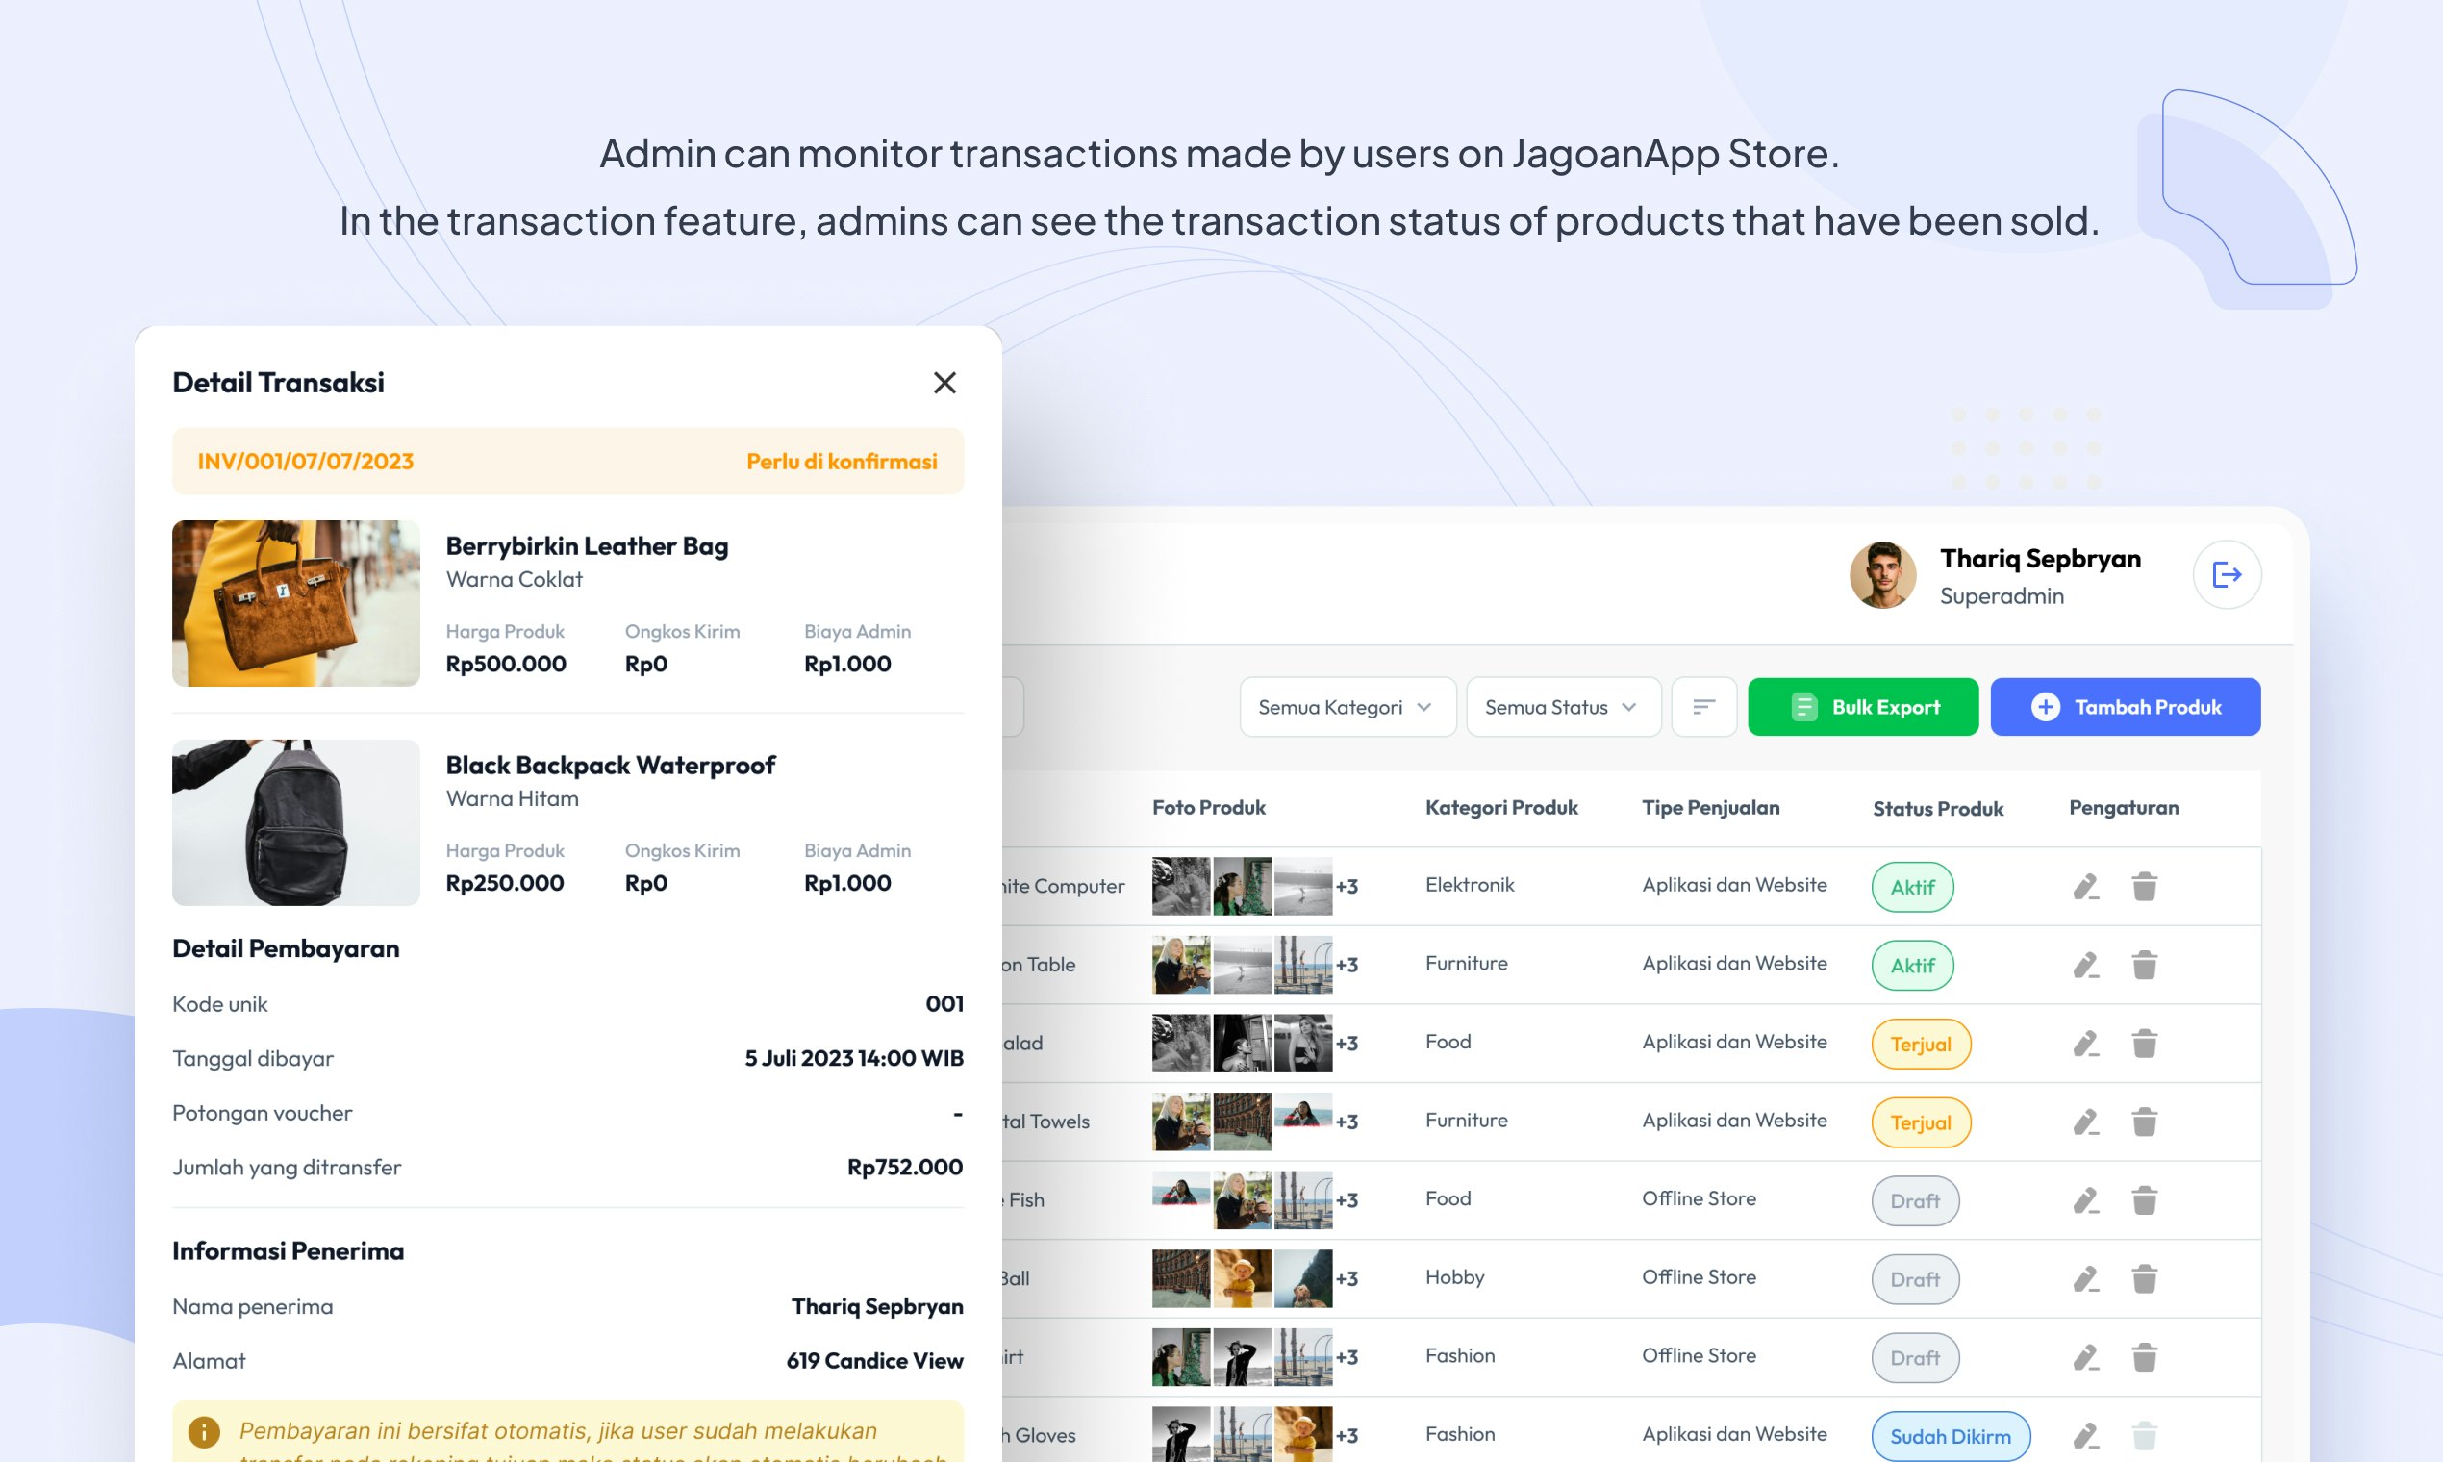The height and width of the screenshot is (1462, 2443).
Task: Open the sort options icon button
Action: [x=1703, y=706]
